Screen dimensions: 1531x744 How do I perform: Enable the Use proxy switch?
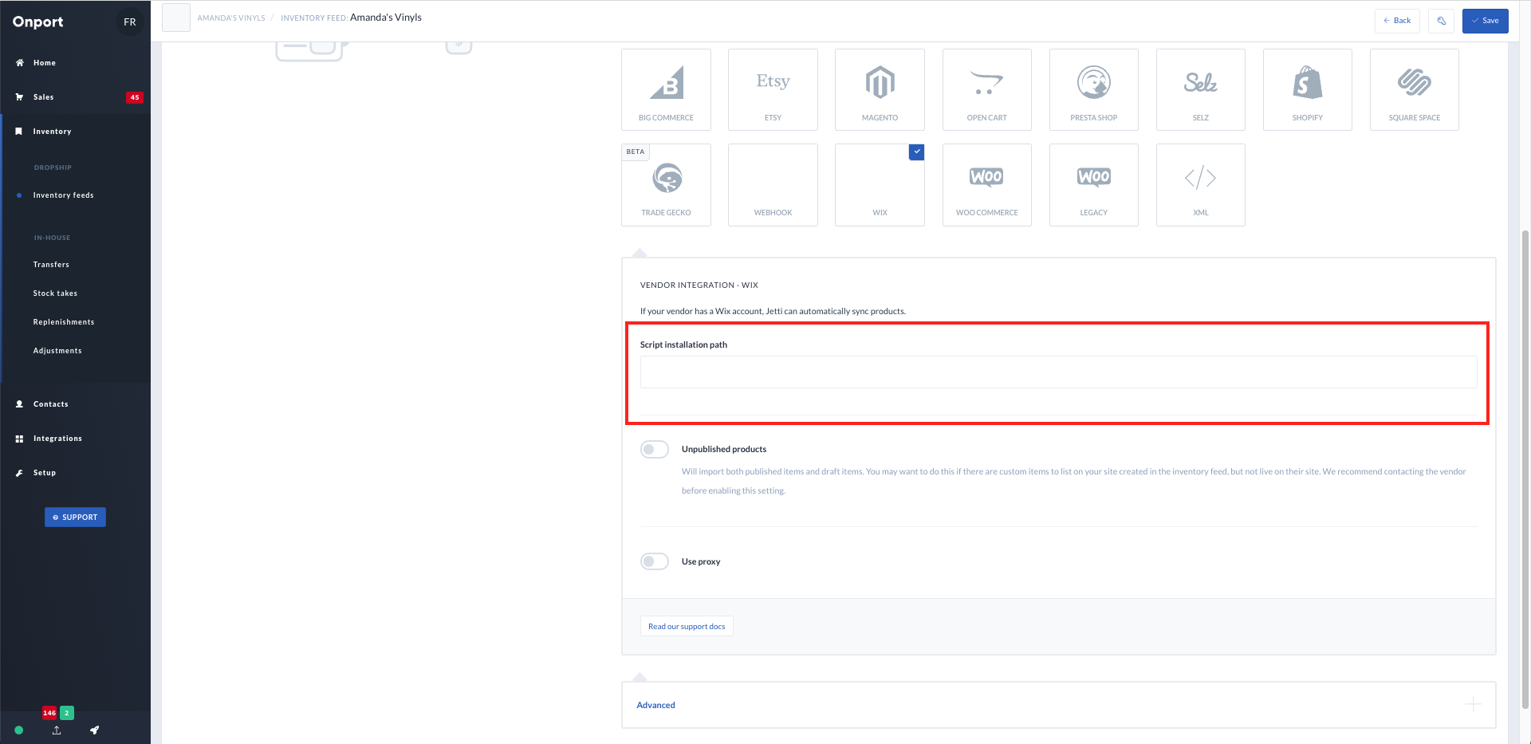pyautogui.click(x=655, y=561)
